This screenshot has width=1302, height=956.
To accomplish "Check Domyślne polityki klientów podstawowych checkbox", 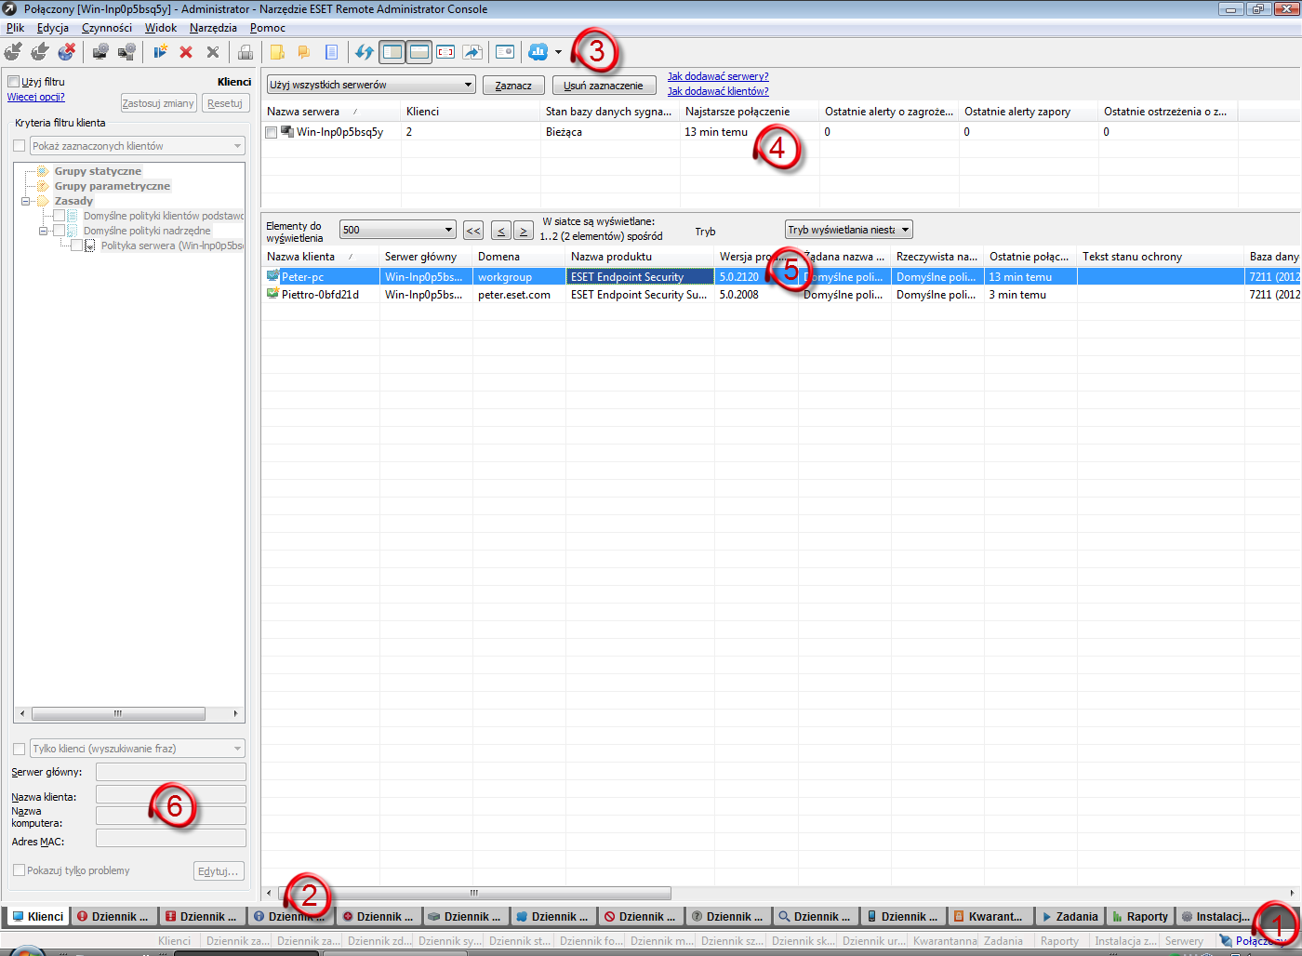I will click(60, 216).
